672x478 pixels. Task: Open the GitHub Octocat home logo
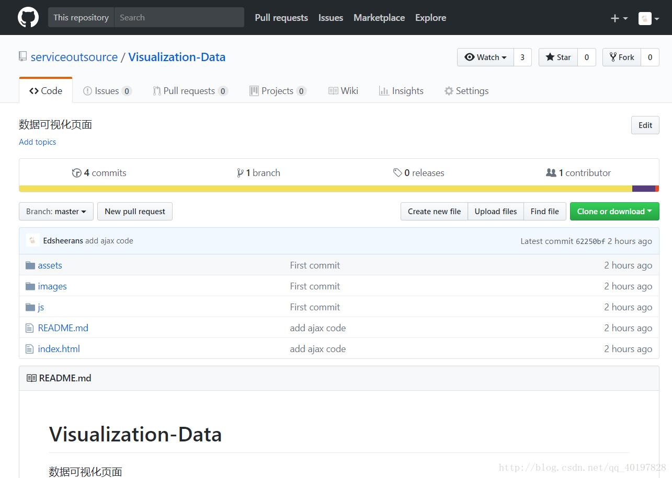(x=28, y=17)
